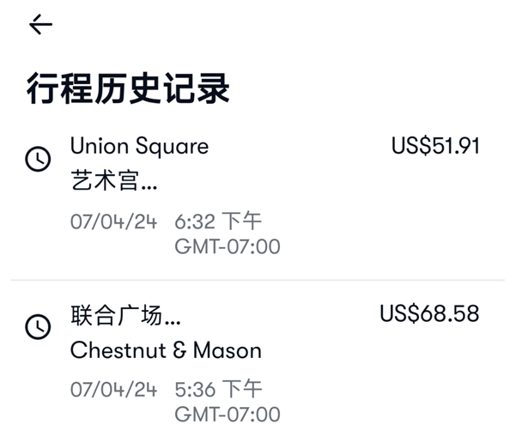This screenshot has height=443, width=522.
Task: Select the 6:32 下午 trip time
Action: (x=218, y=221)
